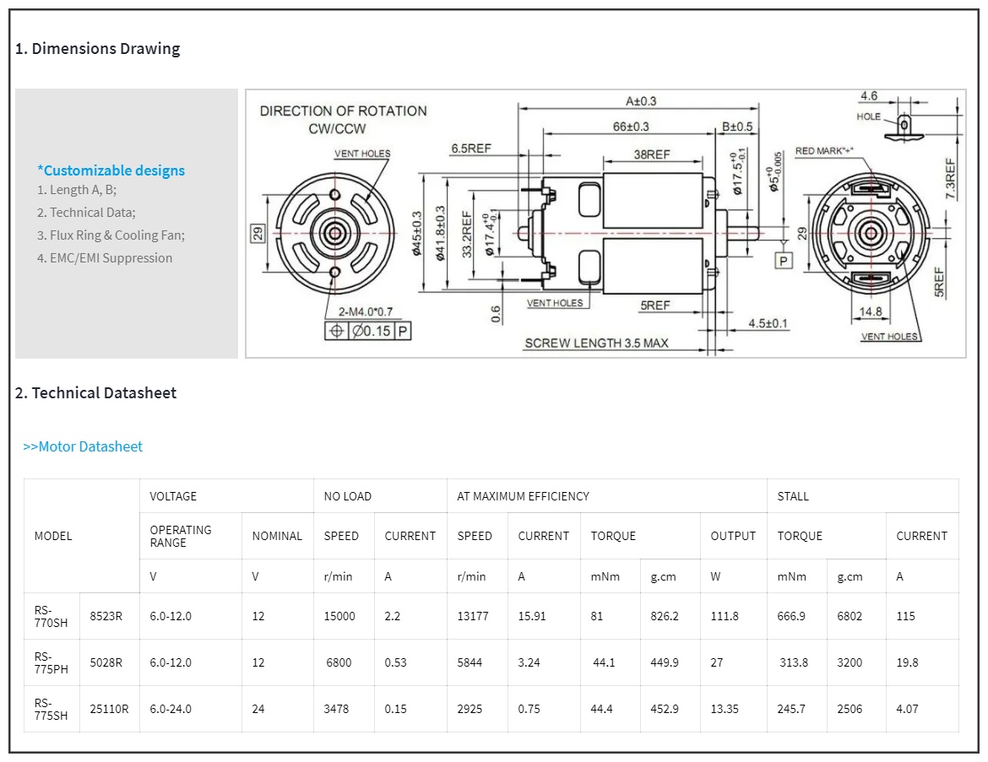Click the '66±0.3' dimension label
The height and width of the screenshot is (762, 988).
coord(631,127)
